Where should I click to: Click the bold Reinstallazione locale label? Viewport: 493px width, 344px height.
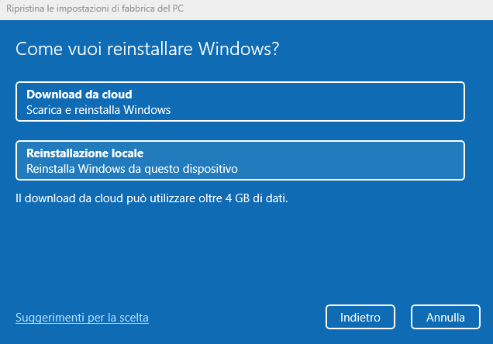(x=85, y=153)
